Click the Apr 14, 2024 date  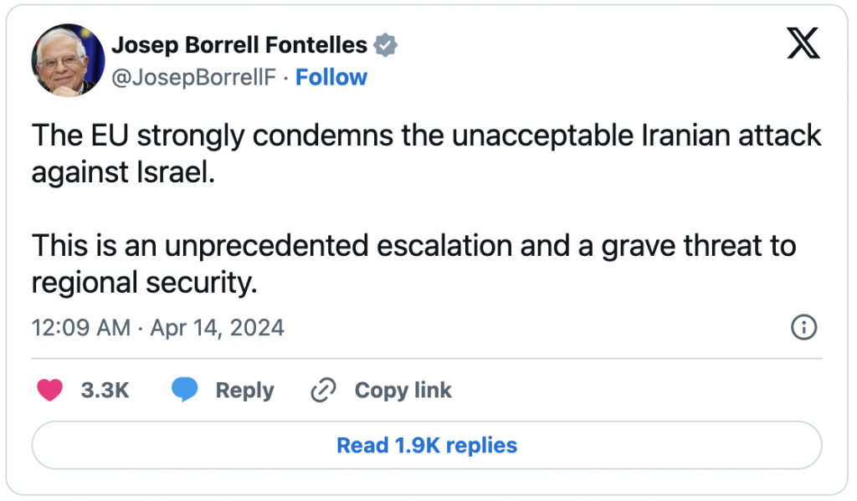pyautogui.click(x=218, y=327)
